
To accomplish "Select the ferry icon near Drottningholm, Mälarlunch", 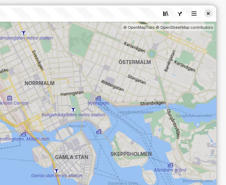I will click(x=24, y=134).
